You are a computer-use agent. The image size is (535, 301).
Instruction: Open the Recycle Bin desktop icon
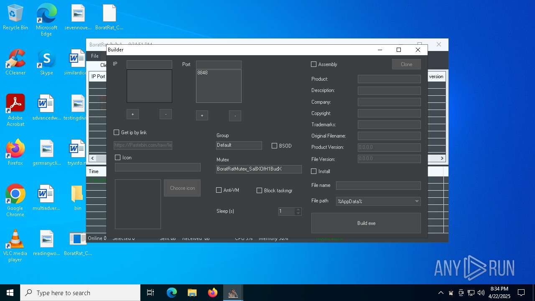point(15,18)
